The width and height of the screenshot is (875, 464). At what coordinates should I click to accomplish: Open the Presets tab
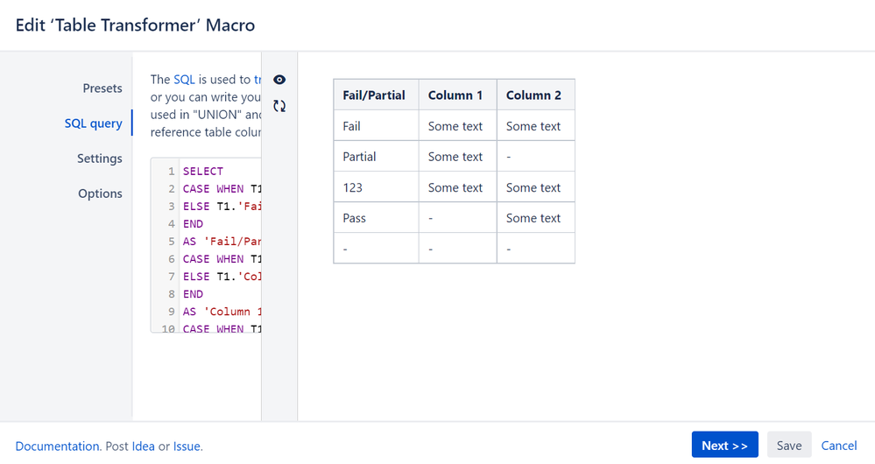pyautogui.click(x=102, y=88)
